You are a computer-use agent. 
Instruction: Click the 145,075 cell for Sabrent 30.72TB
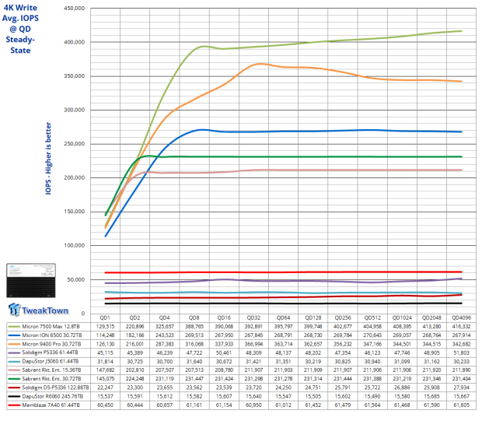[x=105, y=379]
